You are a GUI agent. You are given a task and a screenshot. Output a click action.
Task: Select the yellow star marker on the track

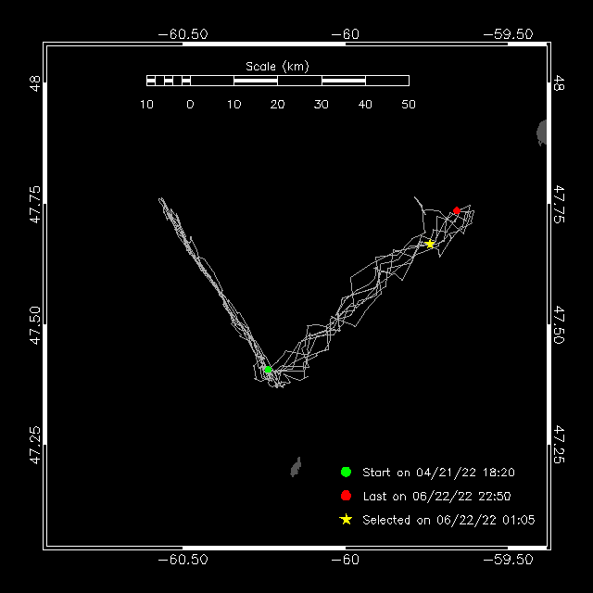[430, 244]
